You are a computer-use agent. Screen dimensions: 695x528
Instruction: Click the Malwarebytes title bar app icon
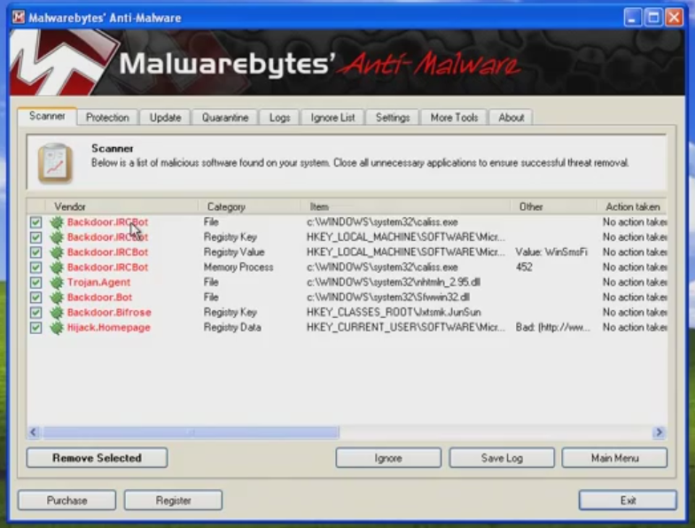coord(19,18)
